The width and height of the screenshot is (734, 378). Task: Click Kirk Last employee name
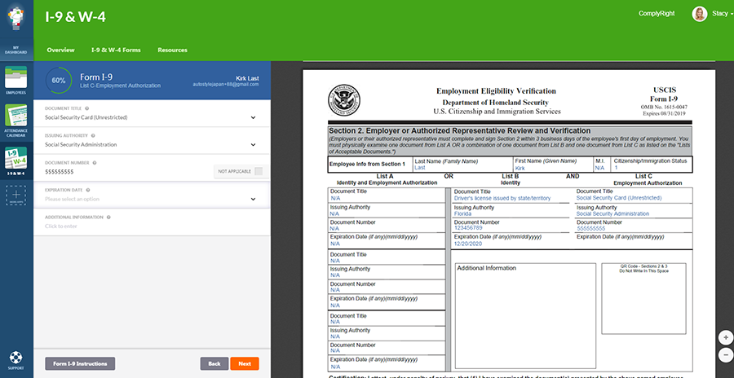pos(247,78)
